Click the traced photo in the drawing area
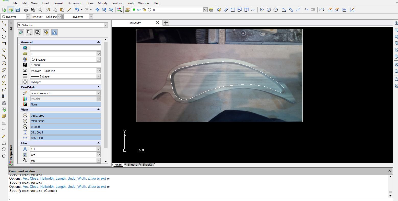This screenshot has height=201, width=398. coord(219,75)
